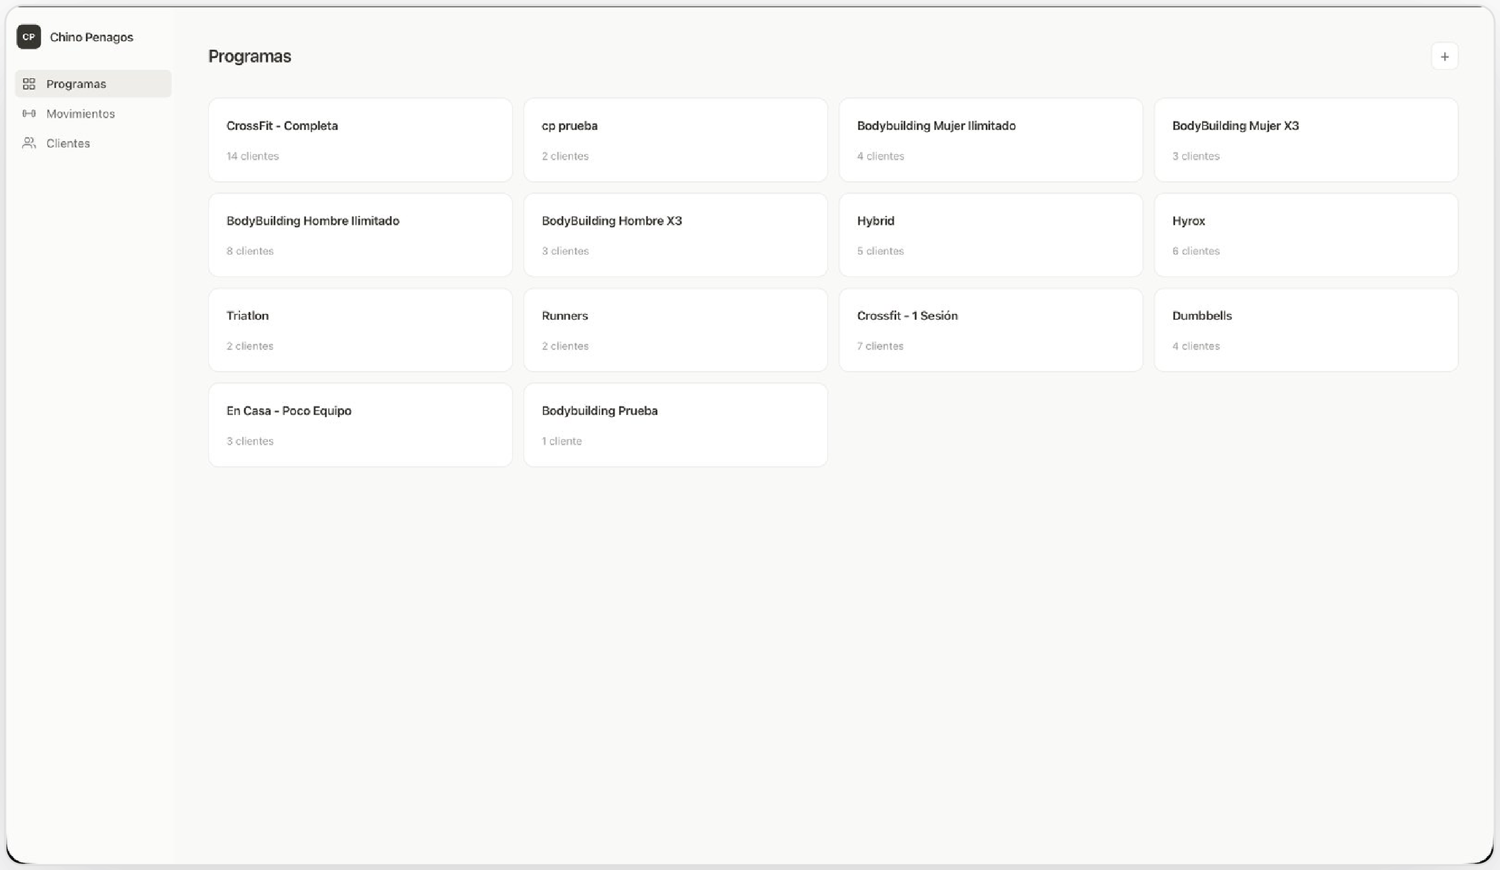Open Programas in the sidebar
The width and height of the screenshot is (1500, 870).
[93, 84]
